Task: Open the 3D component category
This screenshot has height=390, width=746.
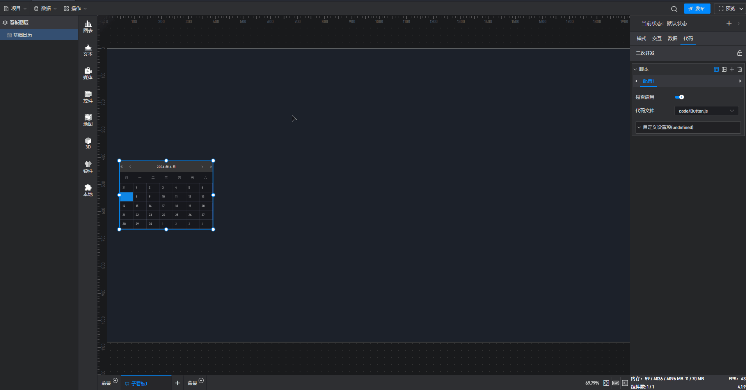Action: (x=88, y=143)
